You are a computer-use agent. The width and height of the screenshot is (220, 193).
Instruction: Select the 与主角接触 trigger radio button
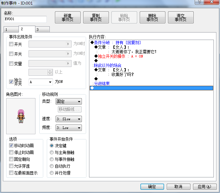pyautogui.click(x=52, y=152)
